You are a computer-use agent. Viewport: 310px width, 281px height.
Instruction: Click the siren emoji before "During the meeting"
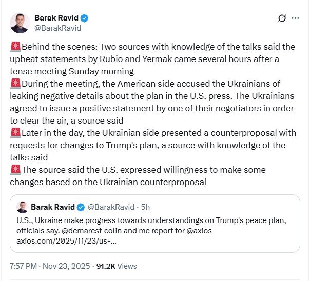point(15,83)
